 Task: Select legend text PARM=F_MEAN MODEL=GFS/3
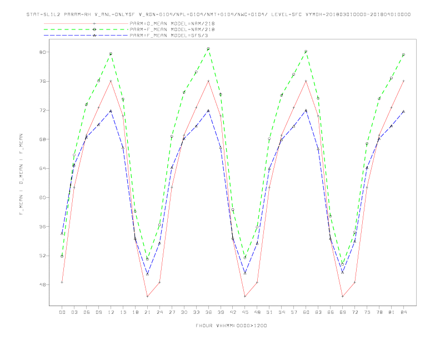[x=169, y=36]
